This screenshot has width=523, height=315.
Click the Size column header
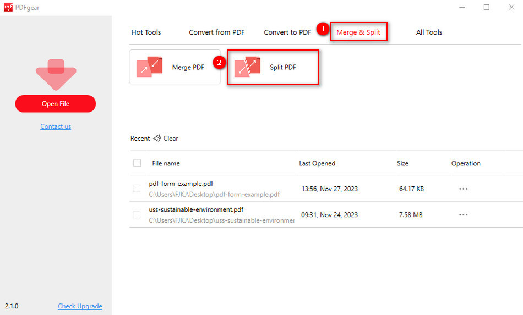coord(402,163)
